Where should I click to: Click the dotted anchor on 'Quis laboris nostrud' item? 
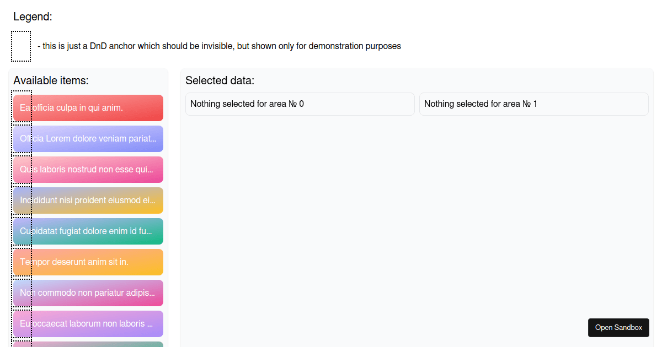[22, 168]
